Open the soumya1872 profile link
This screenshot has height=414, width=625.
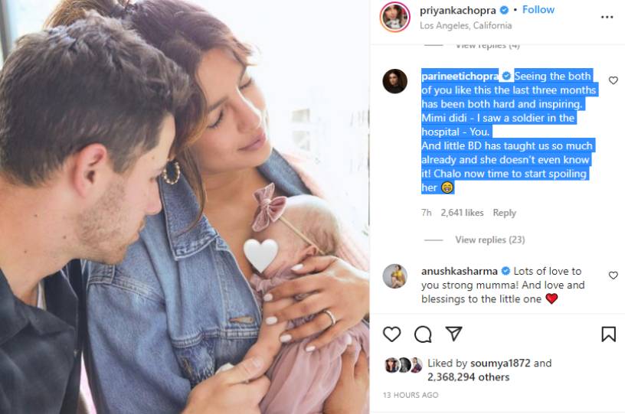500,363
